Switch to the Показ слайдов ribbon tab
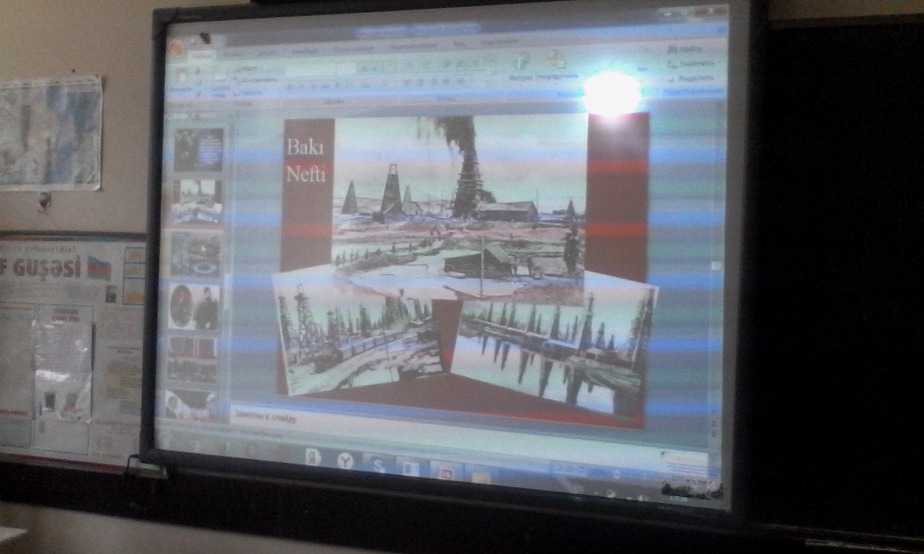 [x=353, y=50]
